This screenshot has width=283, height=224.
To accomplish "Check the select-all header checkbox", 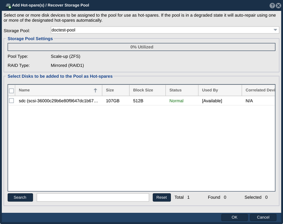I will coord(11,91).
